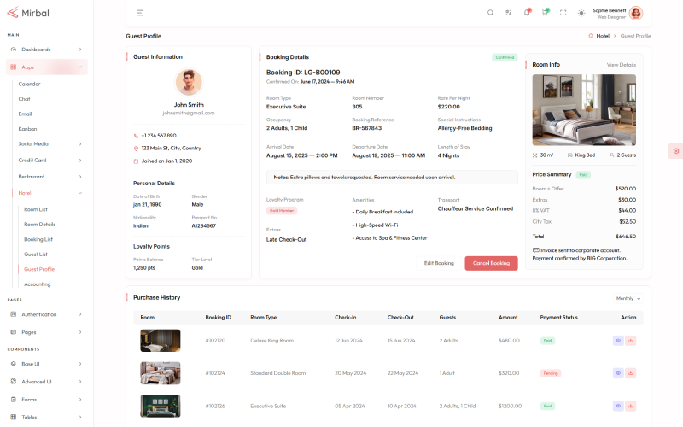
Task: Select Kanban from Apps menu
Action: pyautogui.click(x=27, y=128)
